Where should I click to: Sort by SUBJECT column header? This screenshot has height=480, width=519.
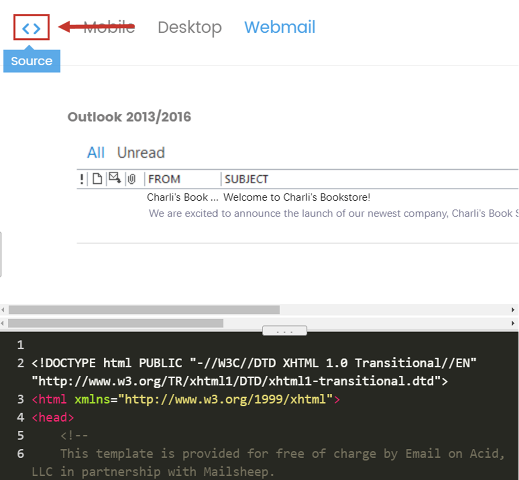point(246,179)
